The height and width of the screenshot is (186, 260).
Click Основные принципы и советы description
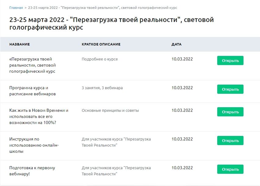tap(110, 111)
